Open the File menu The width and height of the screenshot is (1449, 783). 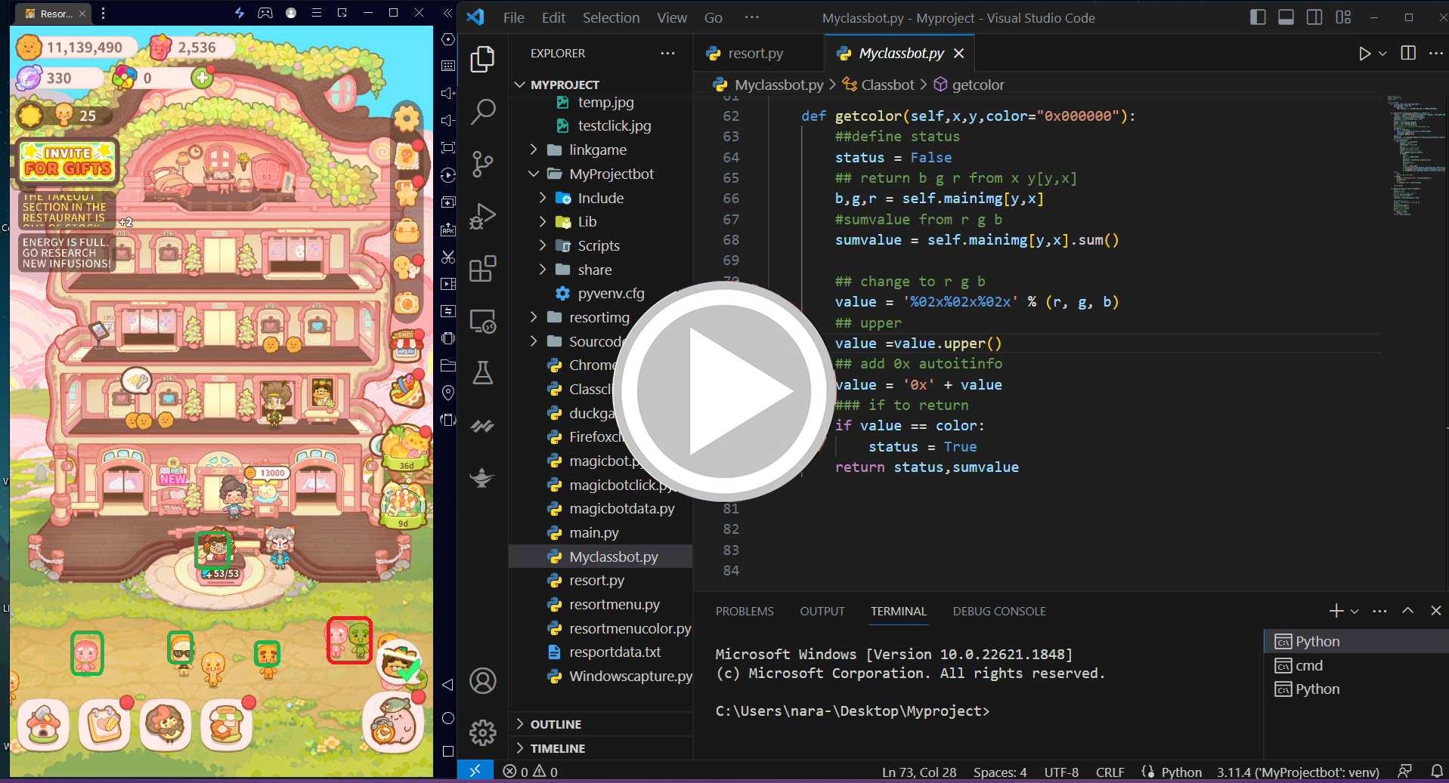pyautogui.click(x=513, y=17)
